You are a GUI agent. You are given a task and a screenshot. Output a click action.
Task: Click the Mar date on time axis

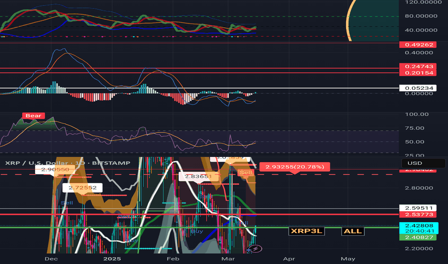tap(228, 259)
